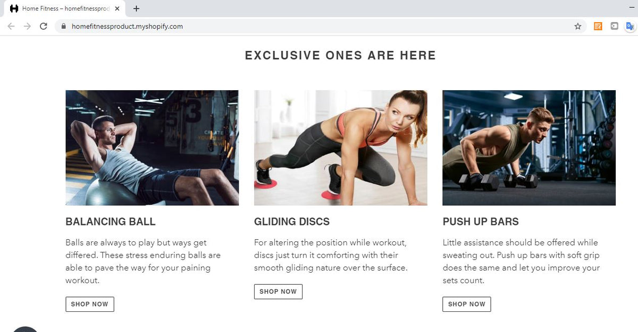Screen dimensions: 638x332
Task: Open the Gliding Discs product image
Action: 340,147
